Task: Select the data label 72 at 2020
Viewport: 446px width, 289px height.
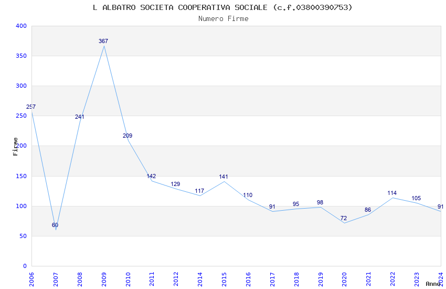Action: tap(344, 218)
